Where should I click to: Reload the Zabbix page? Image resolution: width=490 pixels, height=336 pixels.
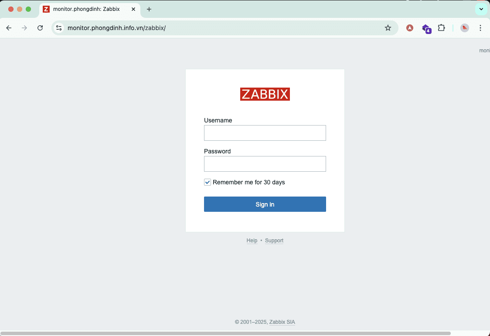point(40,28)
